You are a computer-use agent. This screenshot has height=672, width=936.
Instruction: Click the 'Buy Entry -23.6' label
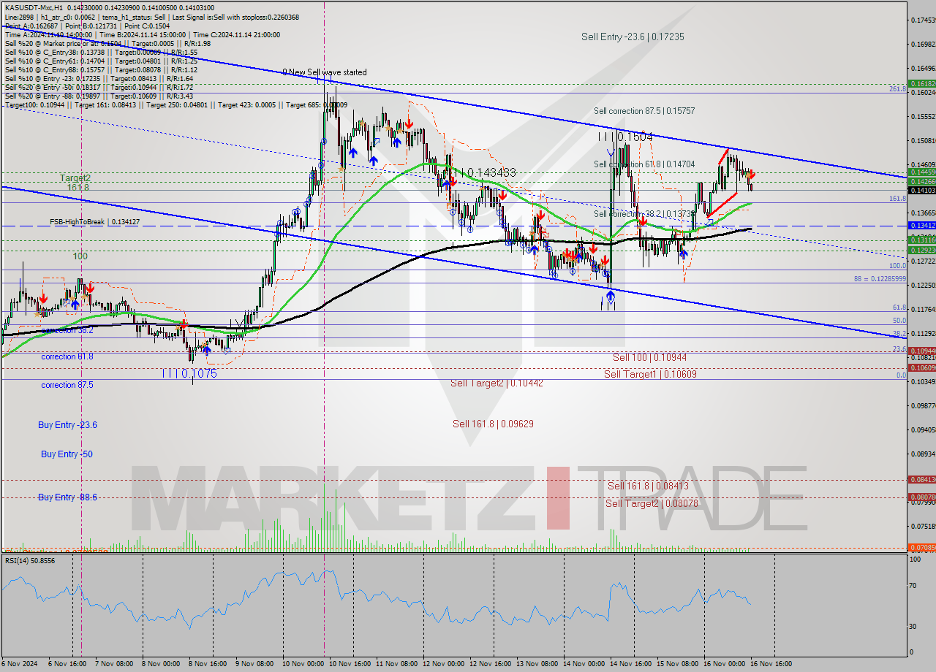pos(68,424)
